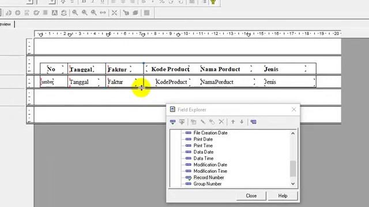Select Print Time field

point(203,145)
